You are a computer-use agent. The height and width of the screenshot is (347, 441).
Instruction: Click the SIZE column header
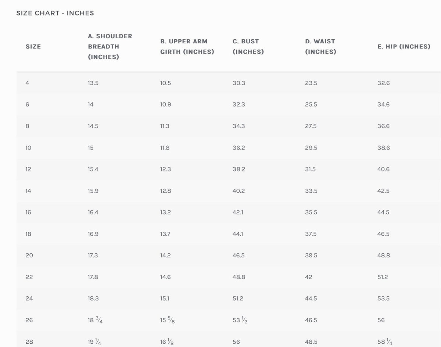(x=33, y=47)
